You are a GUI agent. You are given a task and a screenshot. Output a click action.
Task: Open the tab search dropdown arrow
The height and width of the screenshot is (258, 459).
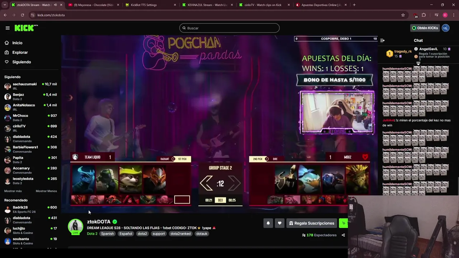5,5
